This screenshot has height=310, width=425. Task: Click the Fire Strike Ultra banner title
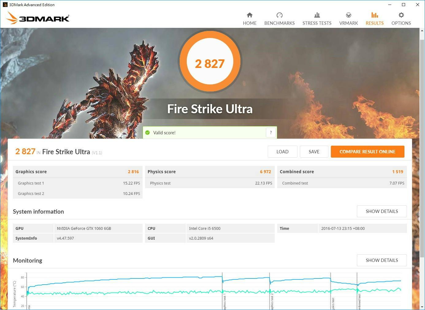pos(210,109)
